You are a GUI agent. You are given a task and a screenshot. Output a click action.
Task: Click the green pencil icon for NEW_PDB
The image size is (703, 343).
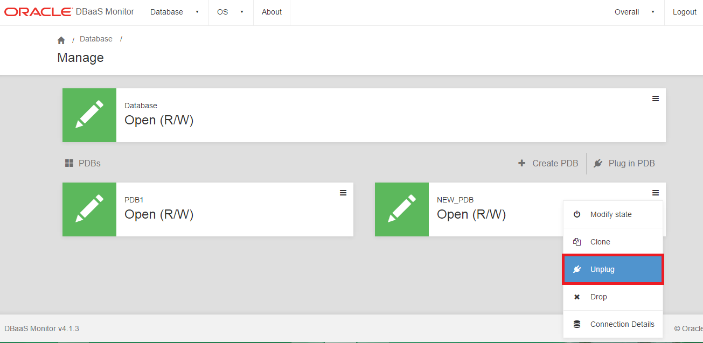[x=402, y=209]
